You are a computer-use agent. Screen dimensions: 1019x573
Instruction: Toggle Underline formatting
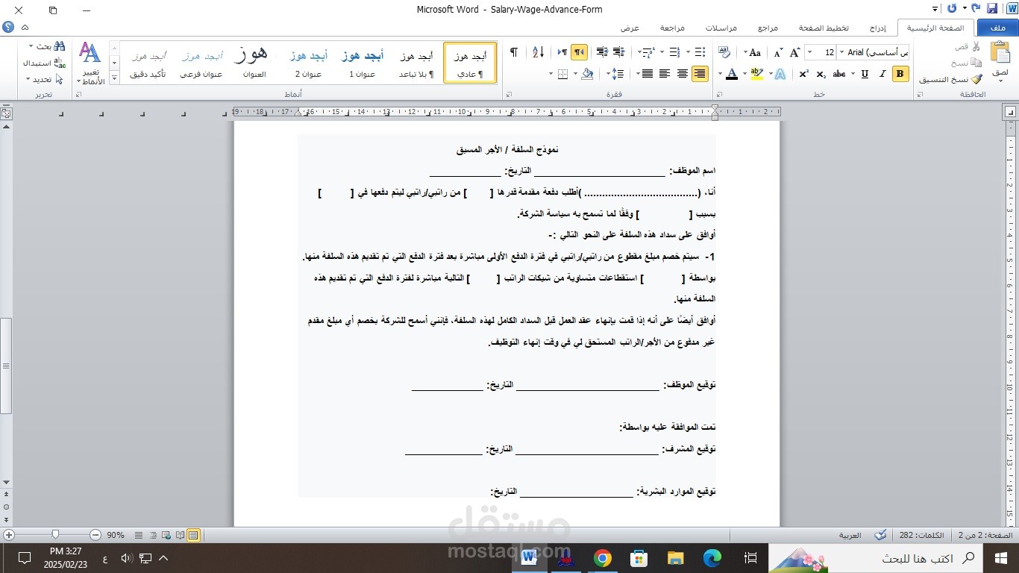click(x=865, y=74)
